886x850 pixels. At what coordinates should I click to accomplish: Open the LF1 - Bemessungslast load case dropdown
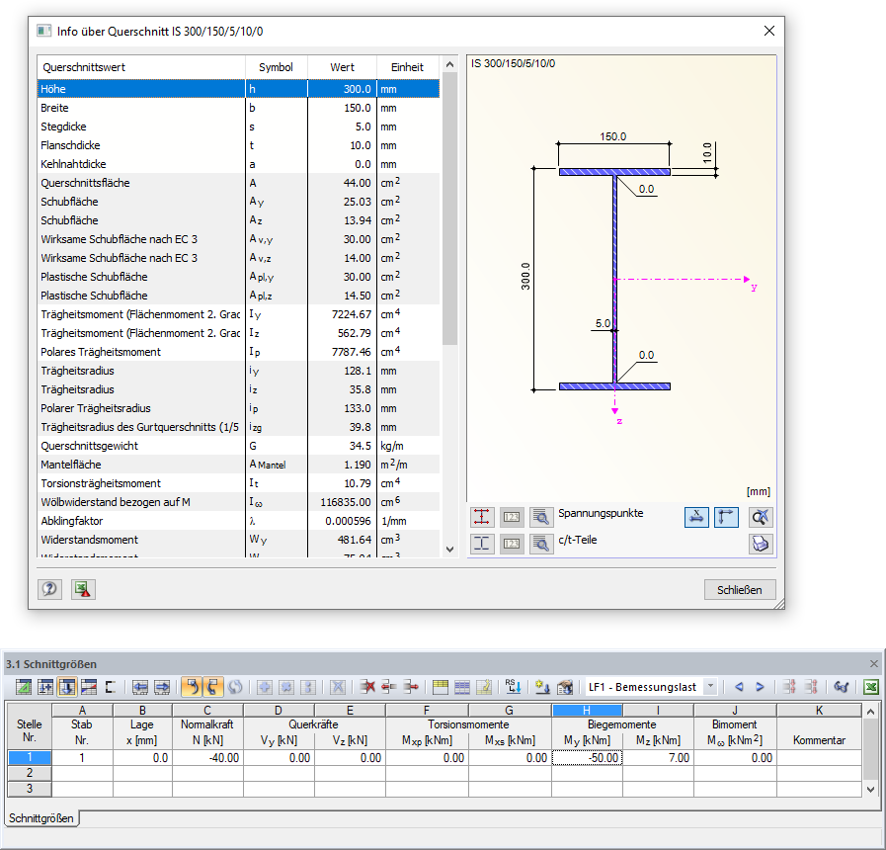tap(710, 687)
